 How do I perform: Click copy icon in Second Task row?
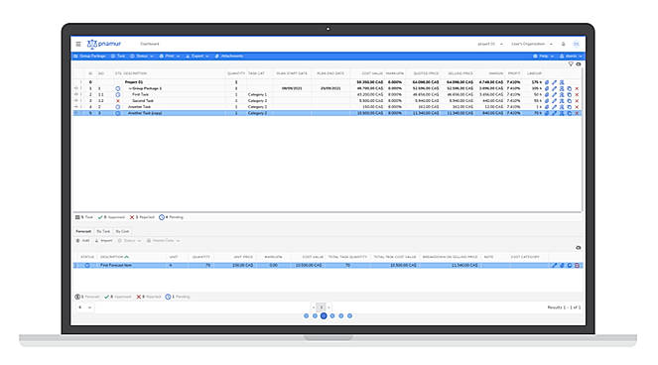pos(570,101)
